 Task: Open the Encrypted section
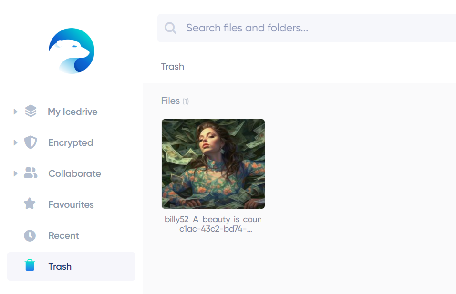point(71,142)
